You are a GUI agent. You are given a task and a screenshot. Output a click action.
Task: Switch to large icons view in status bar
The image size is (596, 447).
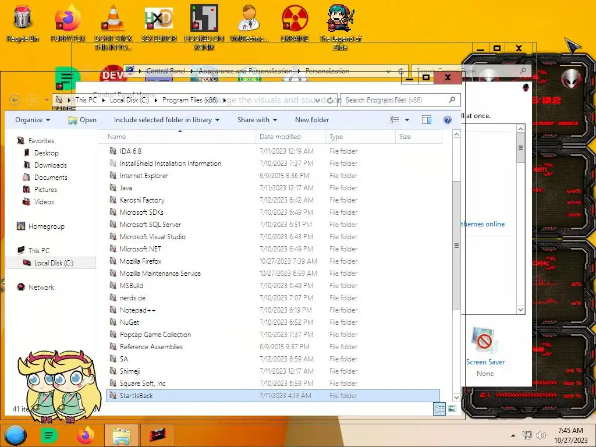pos(452,409)
